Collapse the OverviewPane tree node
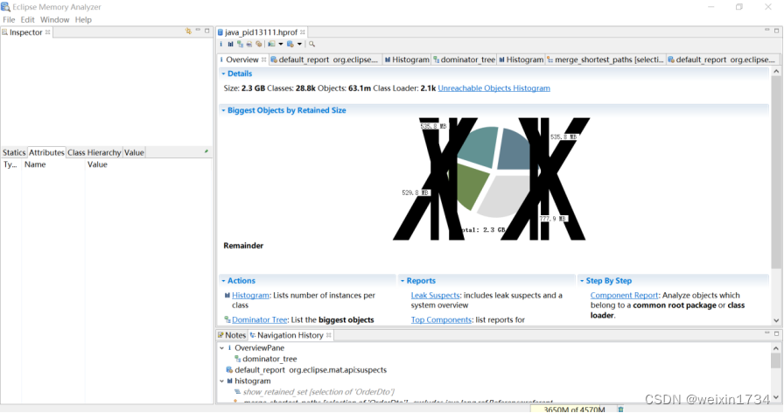 pos(222,348)
